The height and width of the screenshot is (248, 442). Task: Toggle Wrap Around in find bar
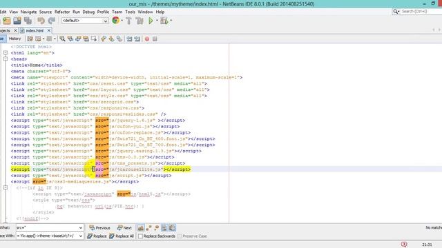pyautogui.click(x=172, y=227)
